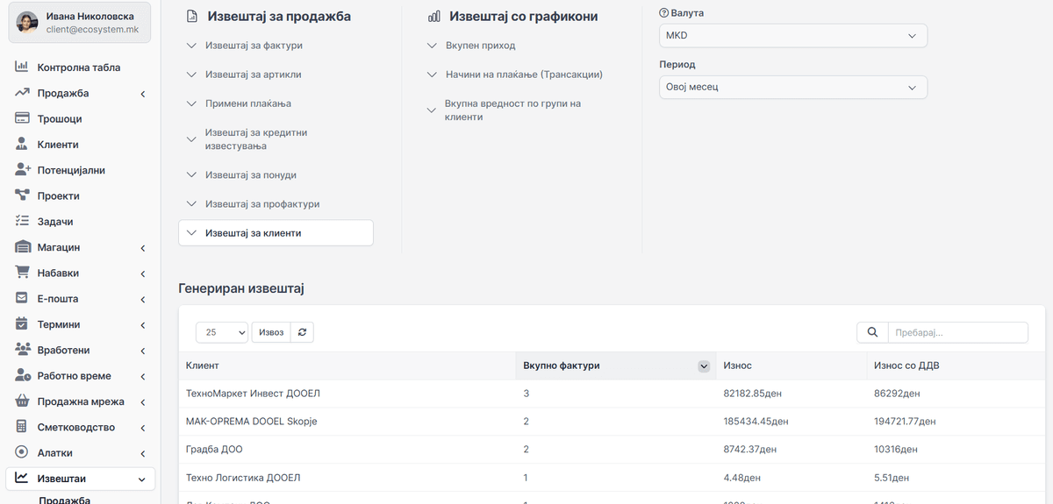Open Потенцијални sidebar link
This screenshot has width=1053, height=504.
(x=71, y=170)
